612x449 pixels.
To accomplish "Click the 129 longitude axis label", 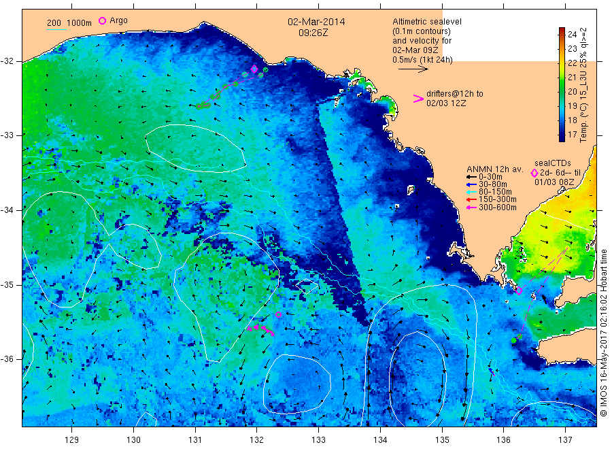I will (72, 440).
